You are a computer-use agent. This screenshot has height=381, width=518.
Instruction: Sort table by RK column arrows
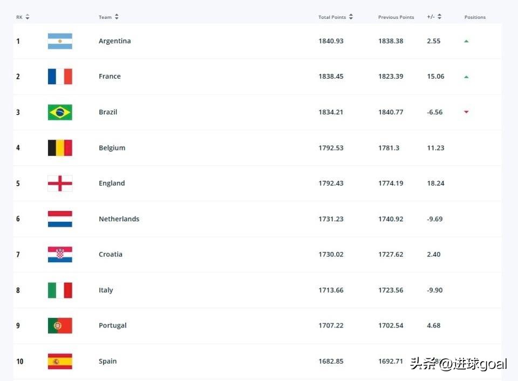click(28, 17)
